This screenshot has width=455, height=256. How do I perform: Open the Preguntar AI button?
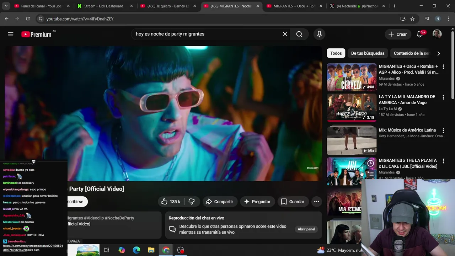click(x=257, y=202)
